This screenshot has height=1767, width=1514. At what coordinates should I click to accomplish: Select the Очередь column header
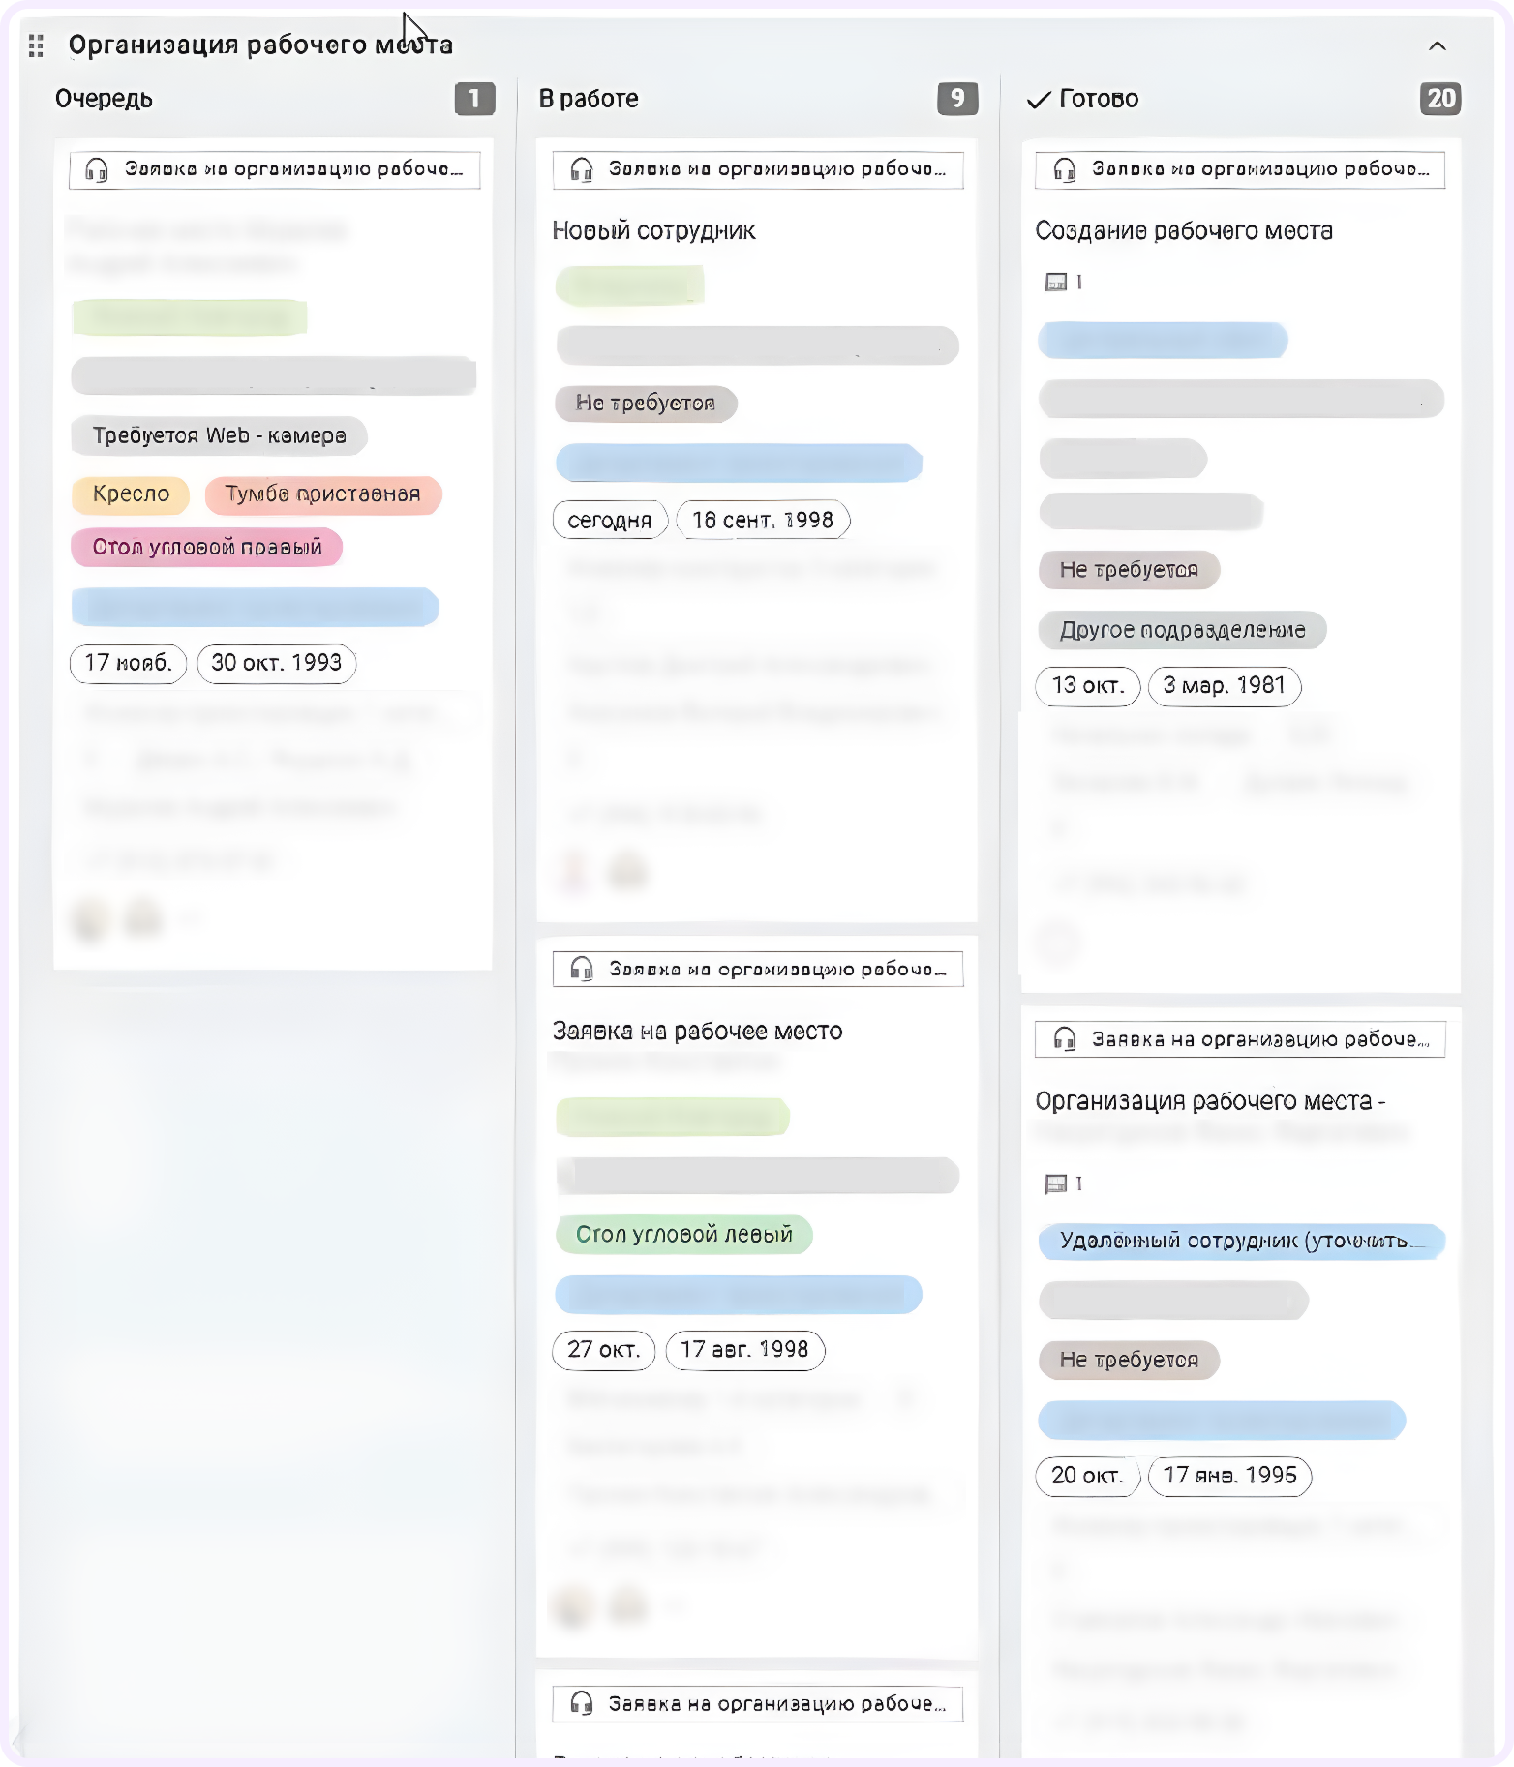click(x=104, y=99)
